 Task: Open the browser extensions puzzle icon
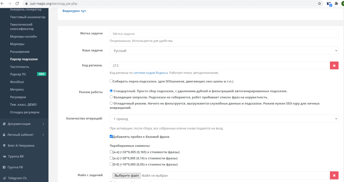336,3
